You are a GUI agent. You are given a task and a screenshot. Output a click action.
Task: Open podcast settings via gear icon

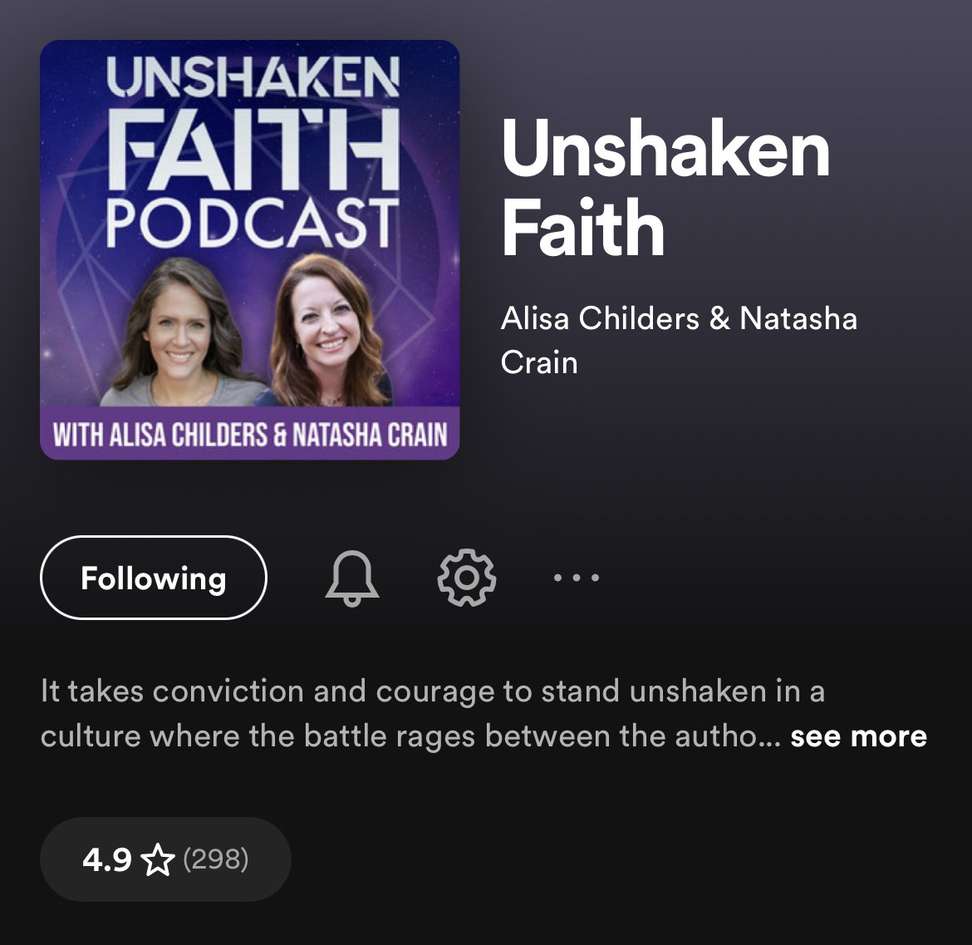pos(466,578)
